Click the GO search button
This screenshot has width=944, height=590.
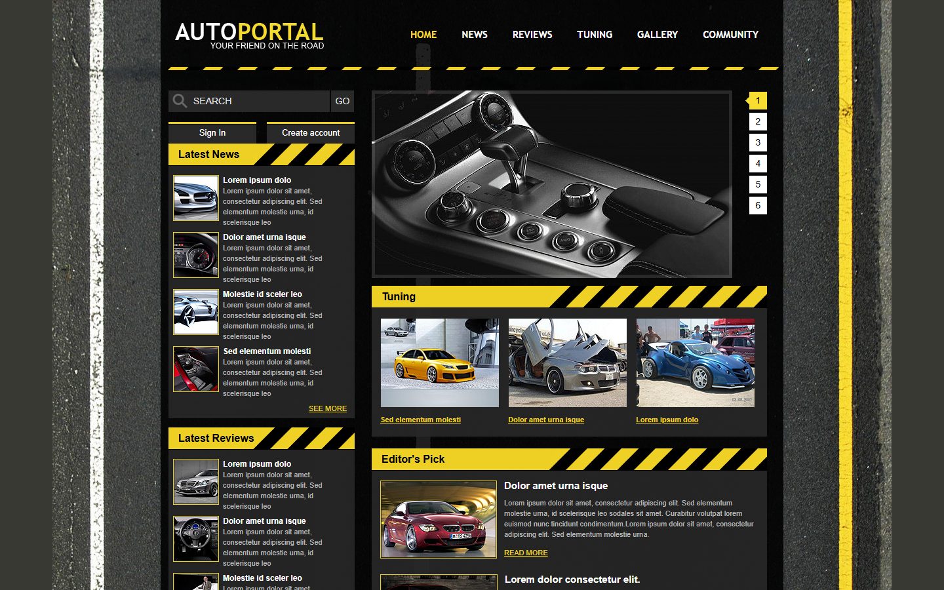click(x=342, y=101)
